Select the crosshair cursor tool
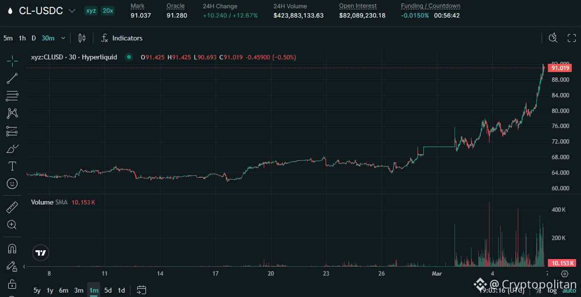 (x=12, y=62)
